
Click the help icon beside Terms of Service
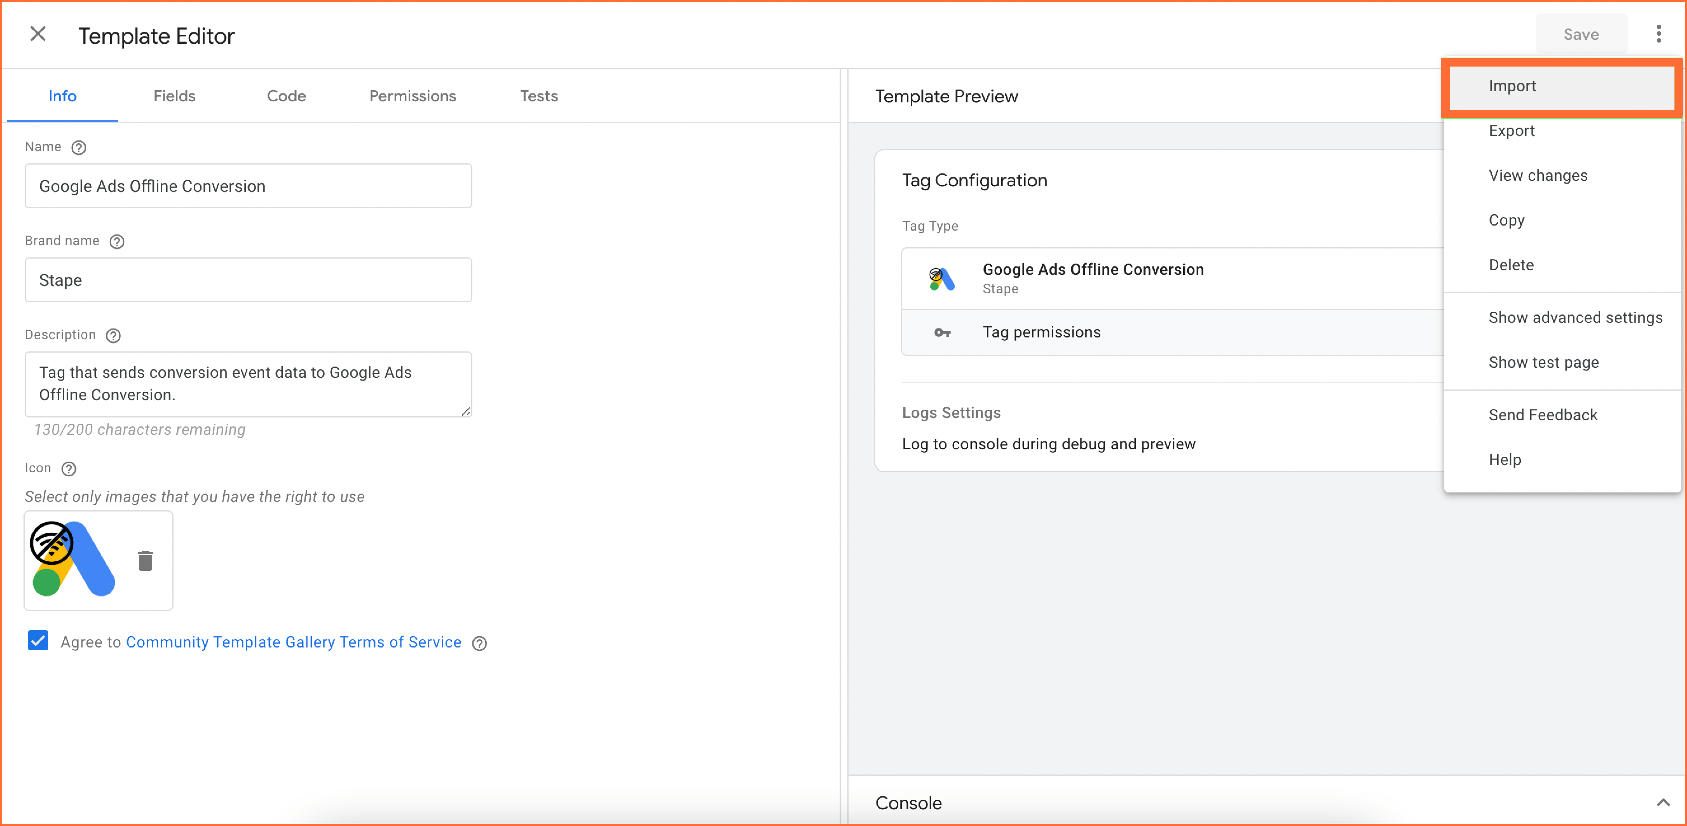[x=479, y=643]
